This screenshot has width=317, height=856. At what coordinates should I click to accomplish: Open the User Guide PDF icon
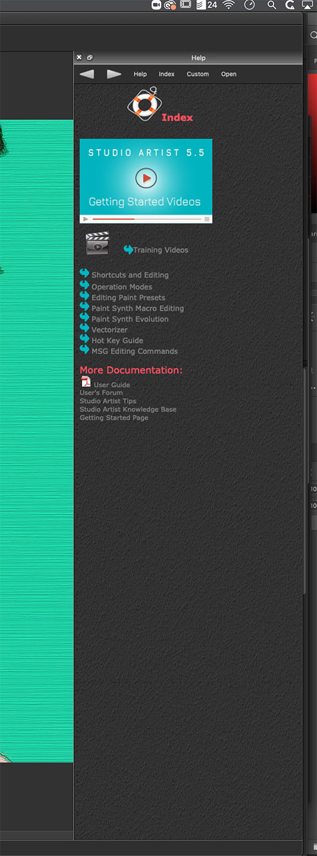pyautogui.click(x=86, y=382)
